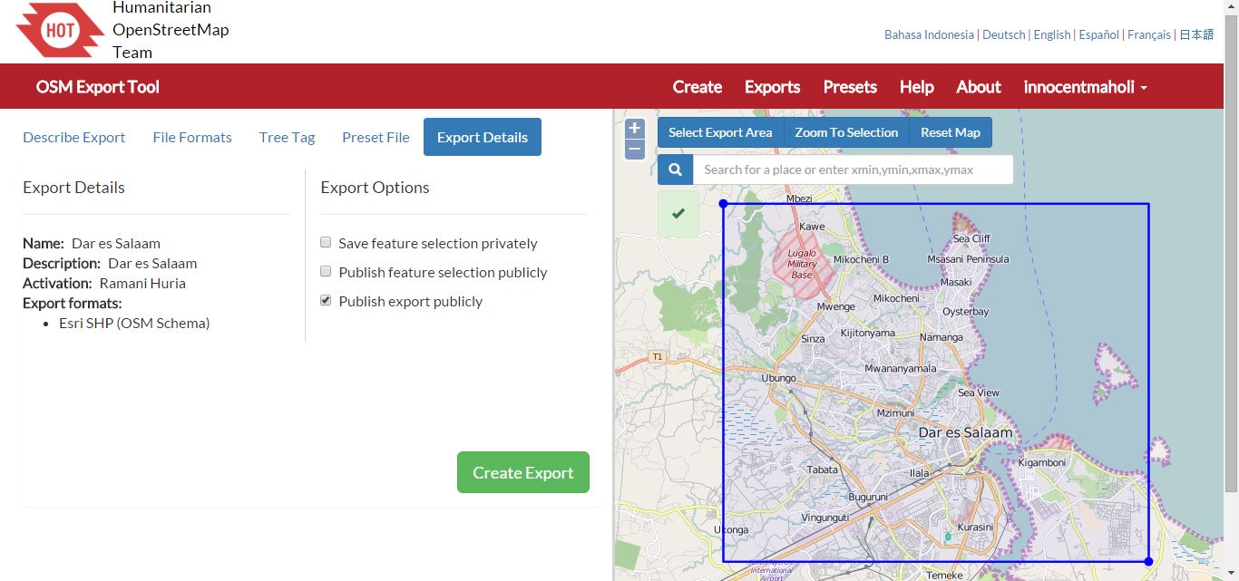Click the bottom-right selection box handle

(x=1148, y=561)
